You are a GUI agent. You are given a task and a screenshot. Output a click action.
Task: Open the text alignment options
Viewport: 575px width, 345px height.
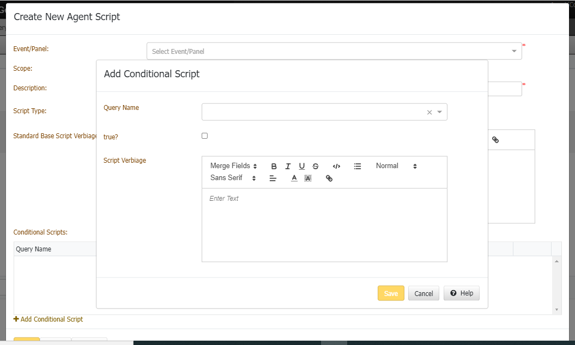click(x=273, y=178)
